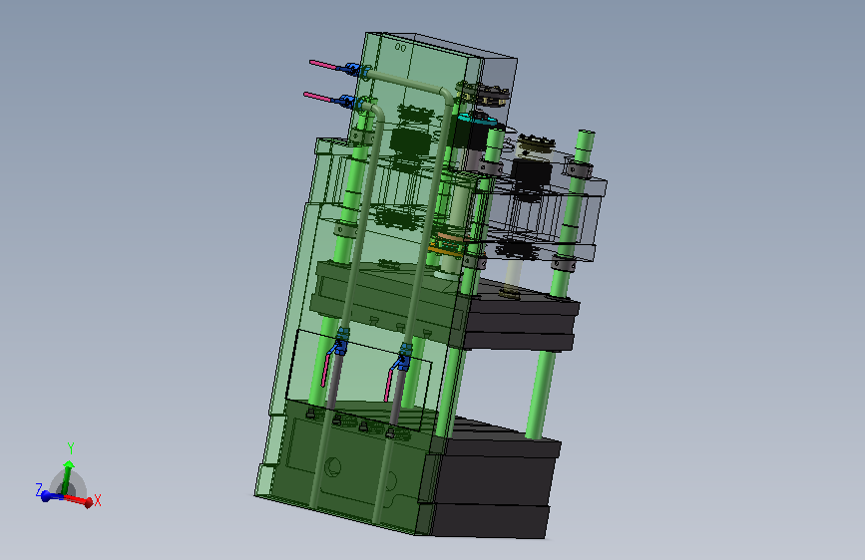Click the green Y axis of the orientation triad

(67, 477)
